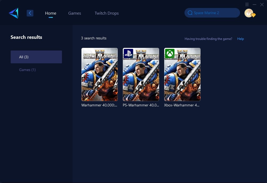Click the 'Warhammer 40,000:...' title text
The height and width of the screenshot is (183, 267).
[99, 105]
